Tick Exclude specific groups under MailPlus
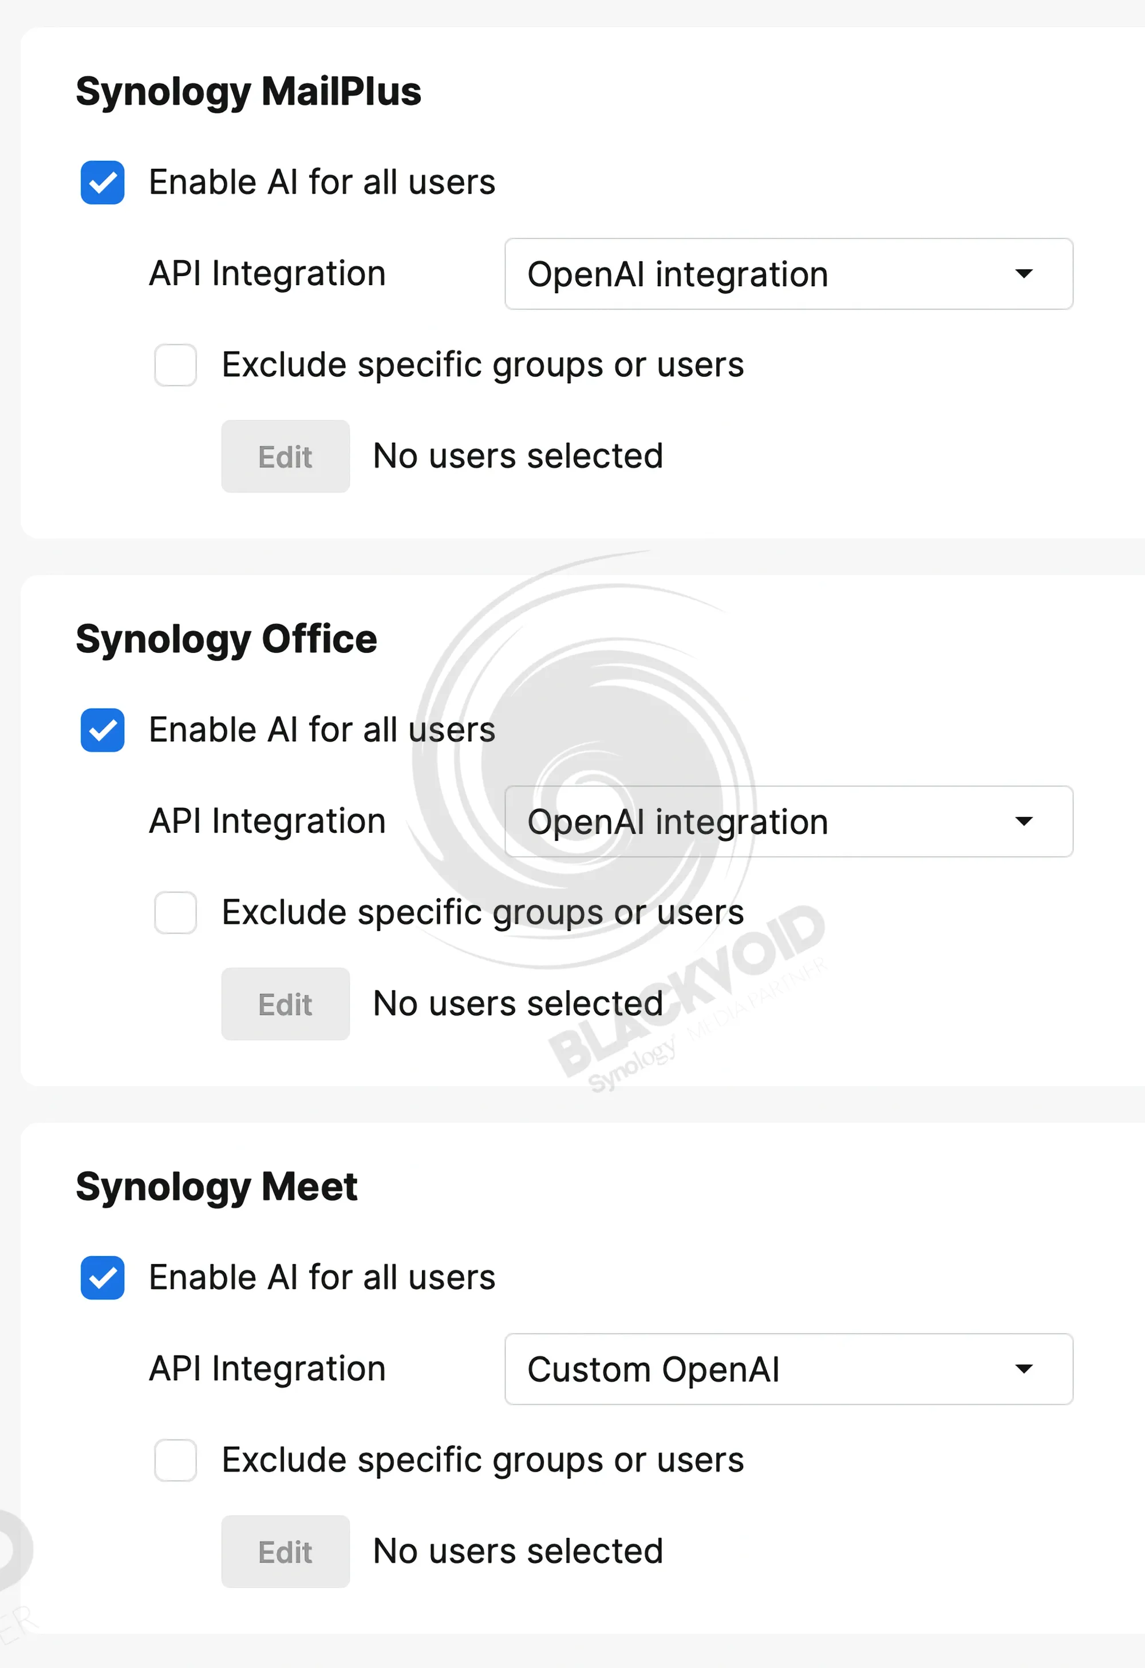 click(176, 365)
